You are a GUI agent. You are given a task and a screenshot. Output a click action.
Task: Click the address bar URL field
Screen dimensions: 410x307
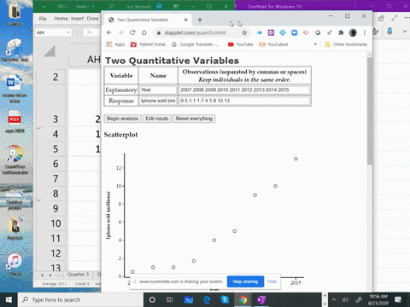click(195, 32)
